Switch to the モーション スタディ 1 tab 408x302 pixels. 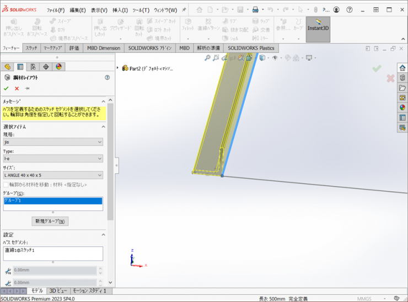coord(90,290)
